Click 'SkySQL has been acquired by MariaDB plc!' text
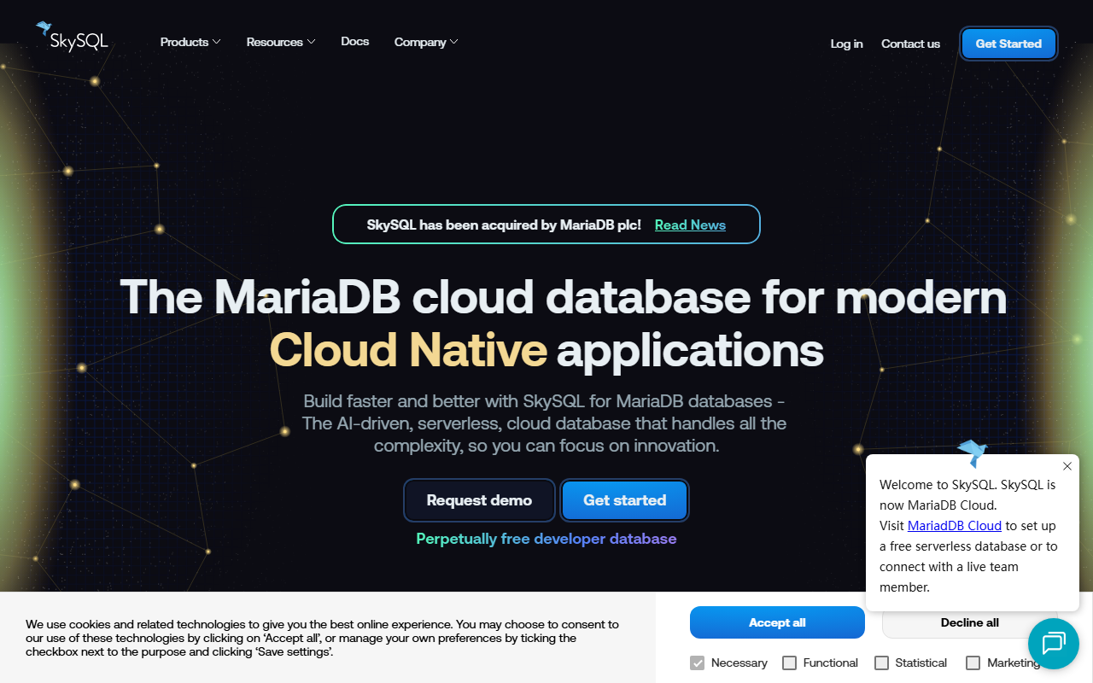Image resolution: width=1093 pixels, height=683 pixels. click(504, 225)
